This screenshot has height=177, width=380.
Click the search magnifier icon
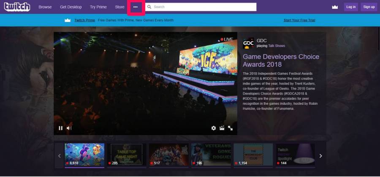(x=149, y=7)
